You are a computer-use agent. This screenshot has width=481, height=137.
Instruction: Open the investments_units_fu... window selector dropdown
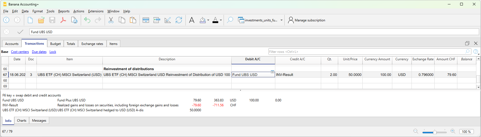pyautogui.click(x=282, y=20)
